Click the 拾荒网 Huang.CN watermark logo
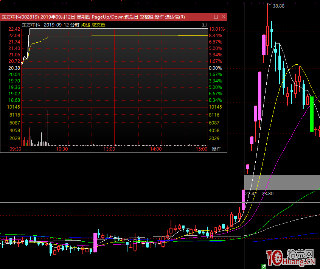Image resolution: width=320 pixels, height=269 pixels. coord(290,257)
